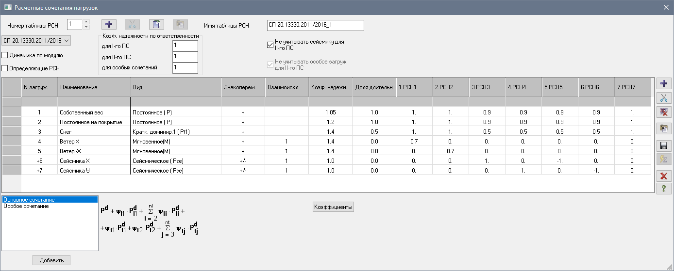Increase table number with up arrow
The image size is (674, 271).
(86, 22)
